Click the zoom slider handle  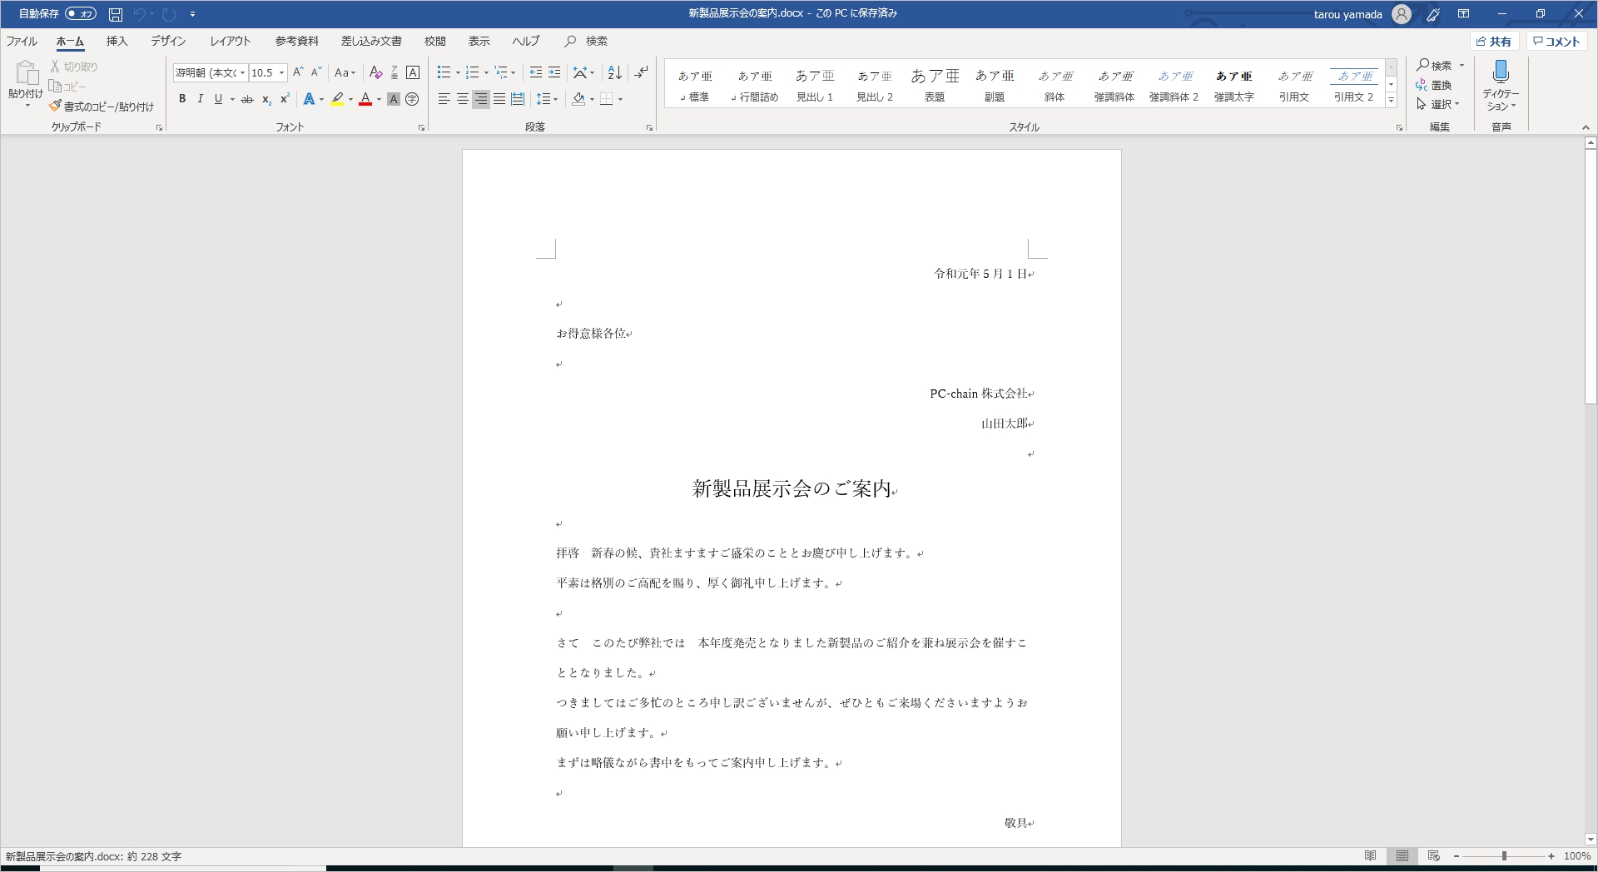click(x=1504, y=855)
